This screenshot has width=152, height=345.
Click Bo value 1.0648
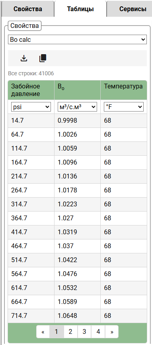pyautogui.click(x=77, y=316)
